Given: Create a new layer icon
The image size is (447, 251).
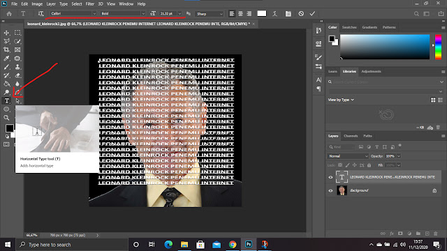Looking at the screenshot, I should [x=427, y=234].
